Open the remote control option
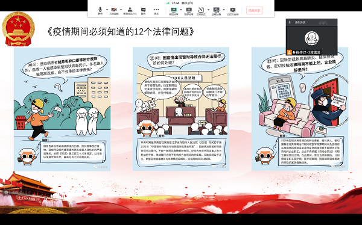Viewport: 362px width, 225px height. (x=217, y=11)
